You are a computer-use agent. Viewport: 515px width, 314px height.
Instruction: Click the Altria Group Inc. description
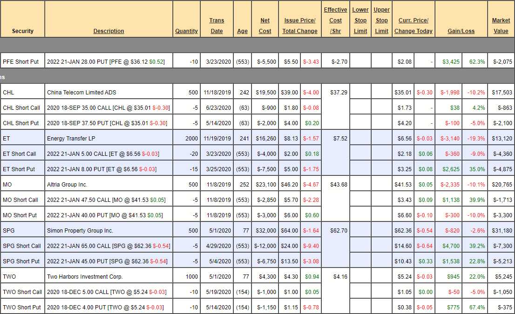(x=67, y=185)
